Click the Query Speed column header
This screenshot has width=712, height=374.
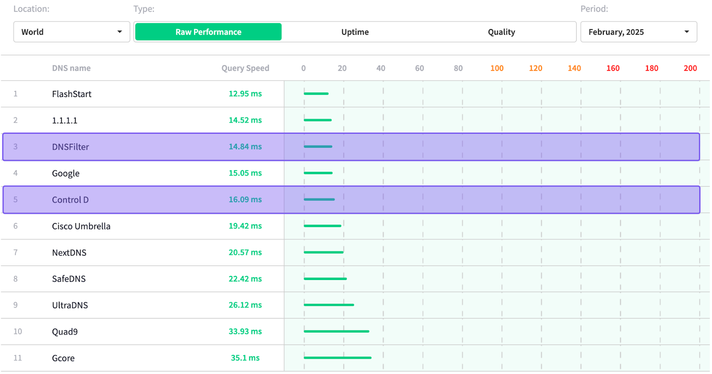tap(245, 68)
